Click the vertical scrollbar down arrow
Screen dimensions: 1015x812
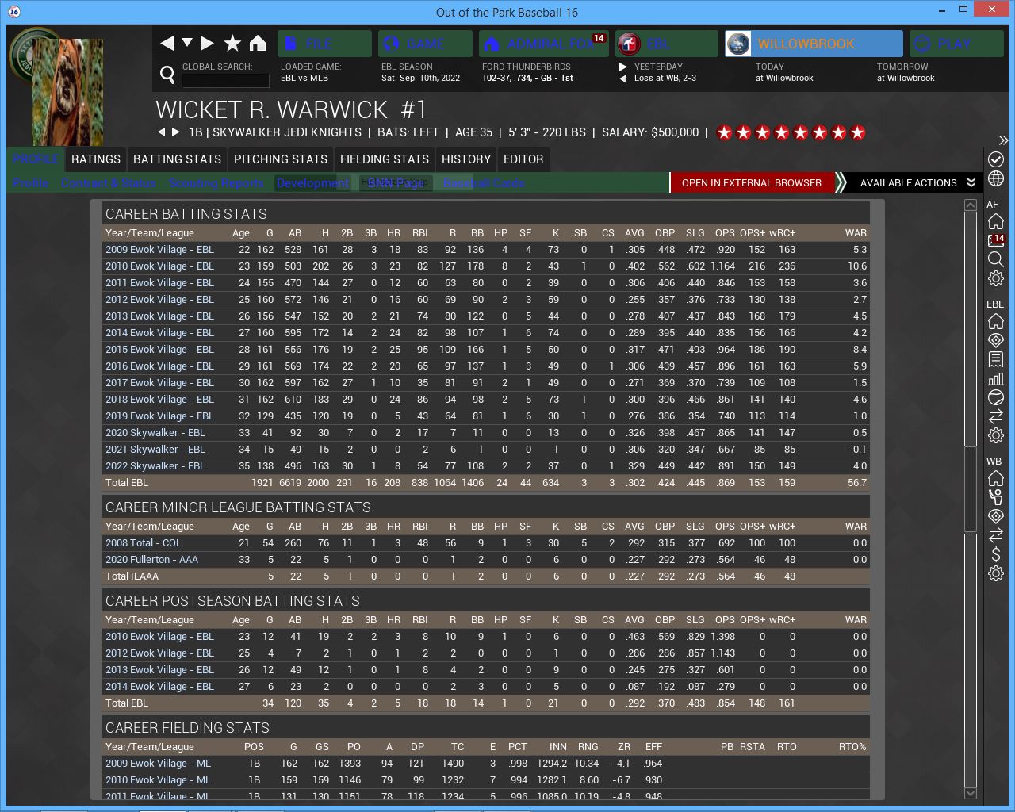pos(971,793)
